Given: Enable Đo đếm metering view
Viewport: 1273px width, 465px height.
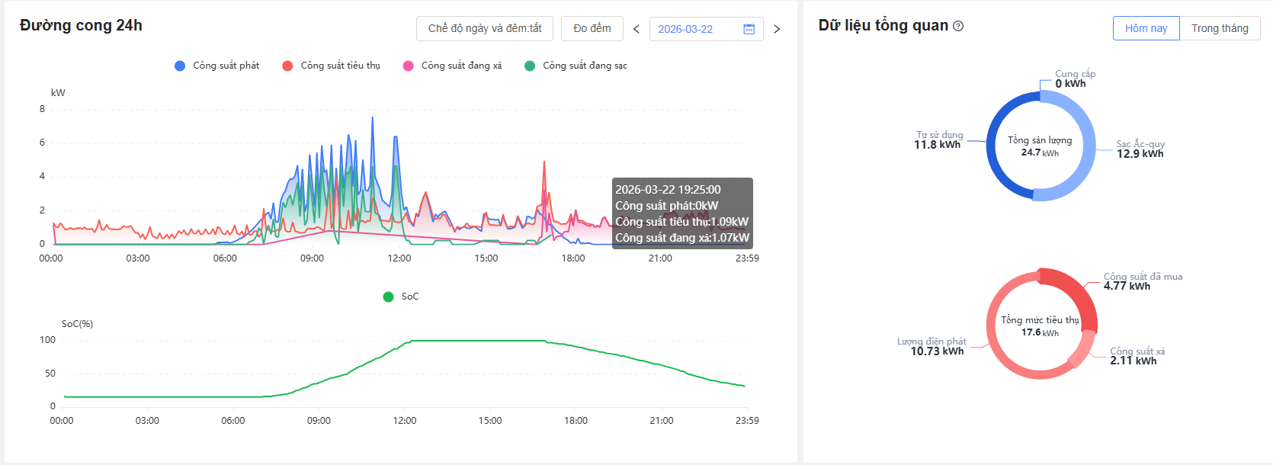Looking at the screenshot, I should point(592,28).
